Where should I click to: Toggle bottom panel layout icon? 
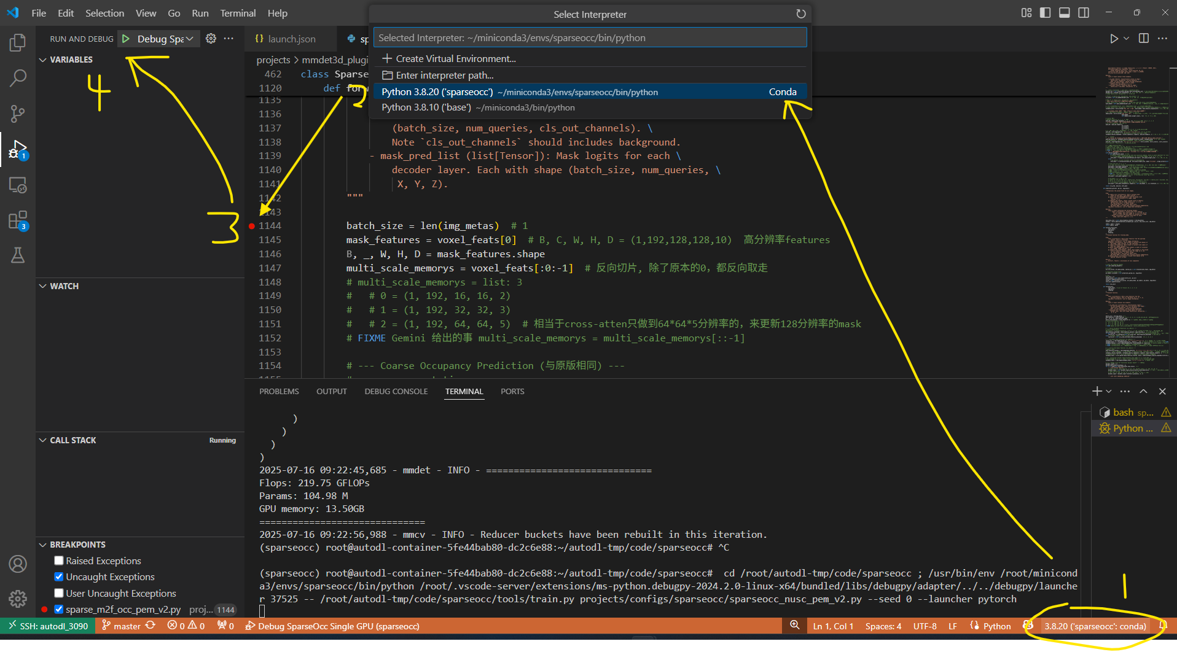tap(1065, 13)
